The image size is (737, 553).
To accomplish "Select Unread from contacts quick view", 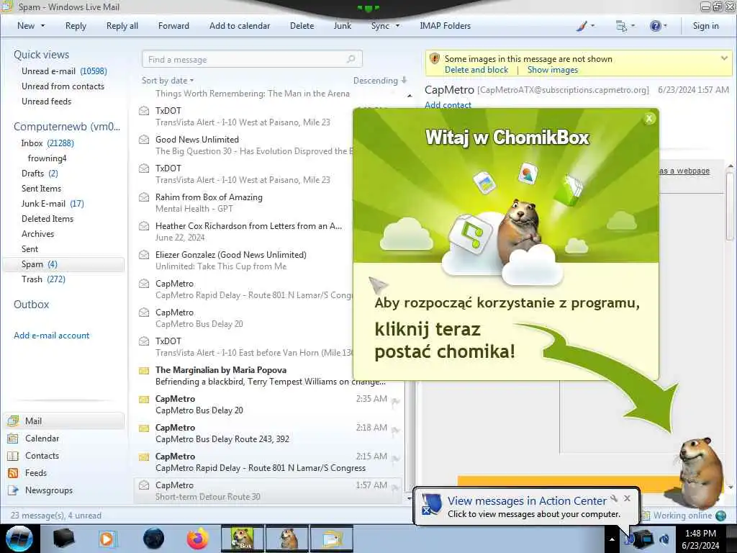I will [x=63, y=86].
